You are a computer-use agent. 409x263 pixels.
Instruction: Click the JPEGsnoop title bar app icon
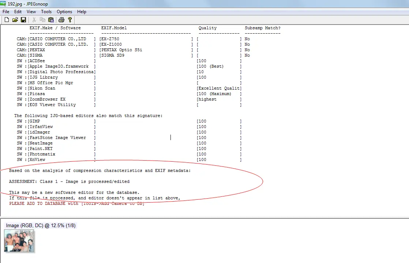pos(3,4)
